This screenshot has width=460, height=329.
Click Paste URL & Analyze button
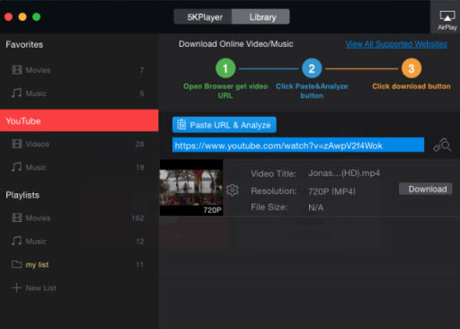(x=225, y=125)
